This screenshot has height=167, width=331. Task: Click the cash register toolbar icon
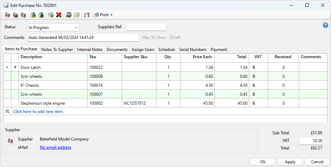[x=69, y=15]
